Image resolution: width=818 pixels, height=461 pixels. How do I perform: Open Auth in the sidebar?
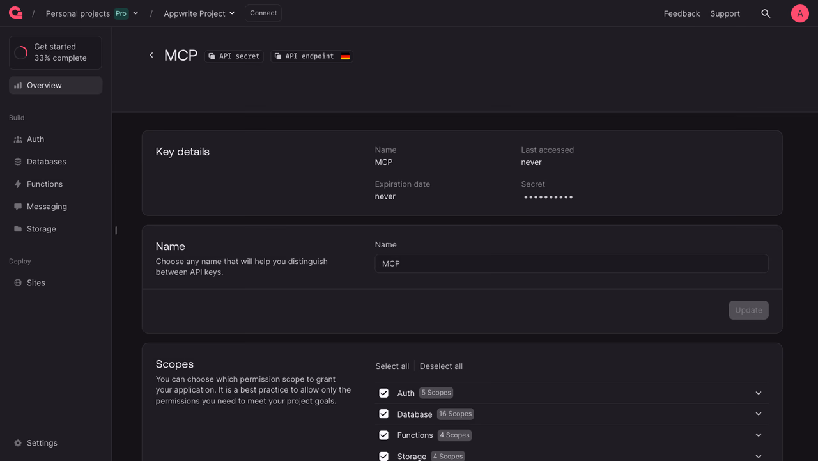(56, 139)
